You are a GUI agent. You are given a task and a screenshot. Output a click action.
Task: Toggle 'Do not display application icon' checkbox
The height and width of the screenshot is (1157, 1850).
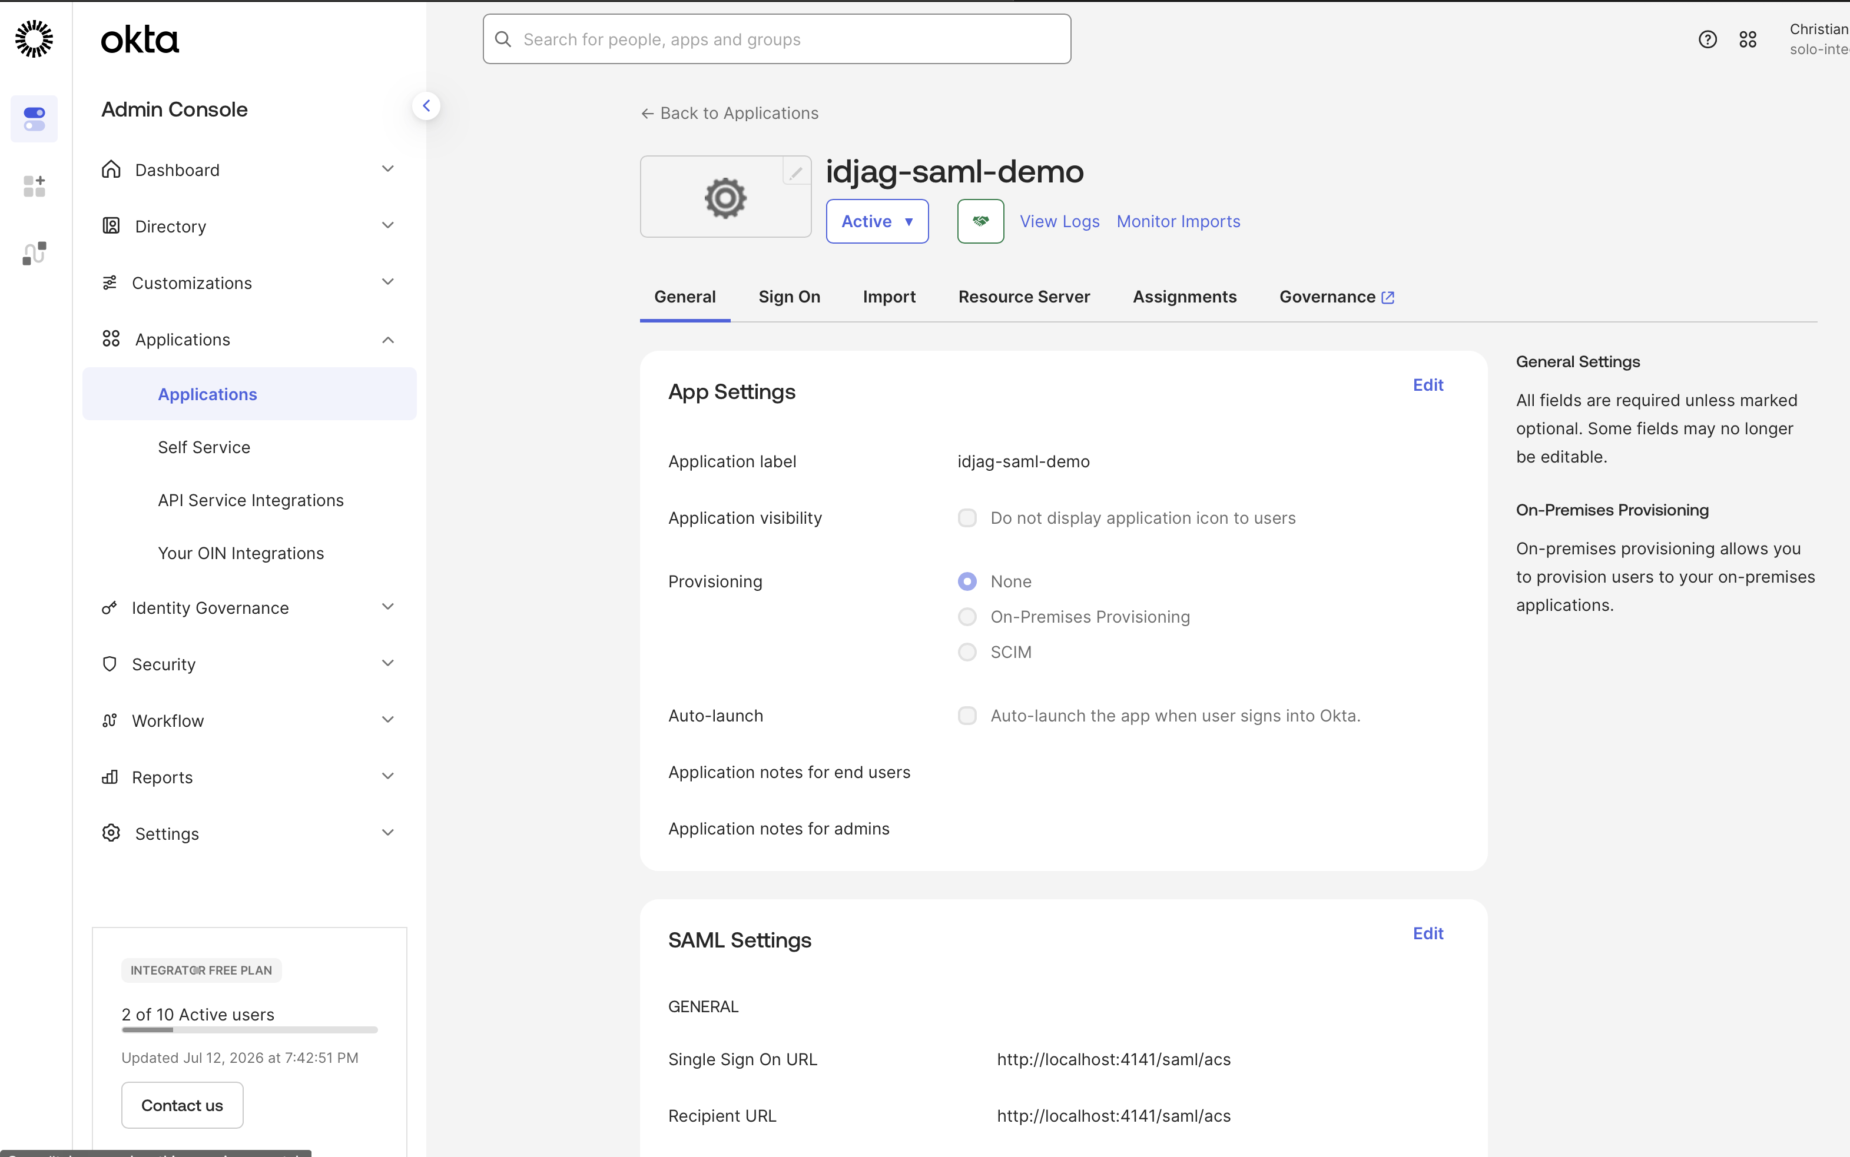point(967,518)
